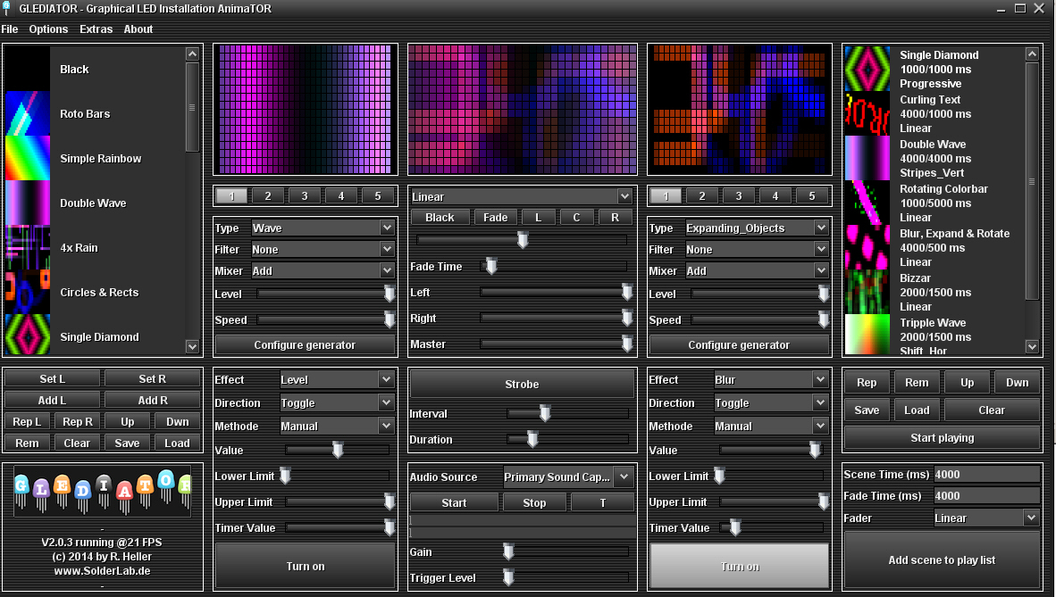The width and height of the screenshot is (1056, 597).
Task: Click the GLEDIATOR LED logo image
Action: (x=103, y=491)
